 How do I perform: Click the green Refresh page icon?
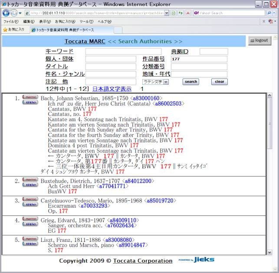(x=181, y=13)
